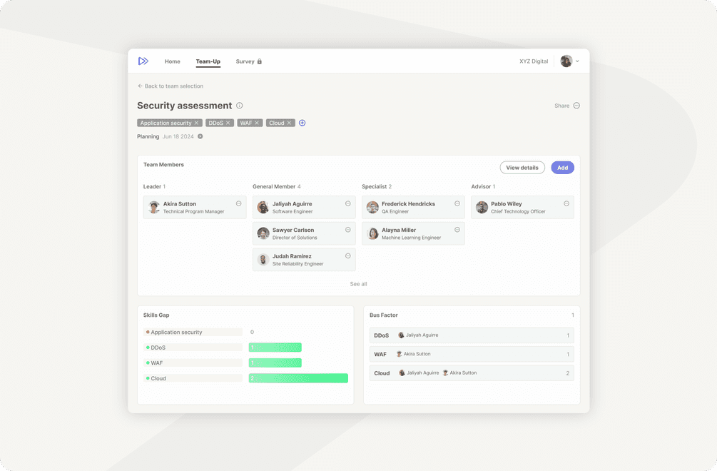Screen dimensions: 717x471
Task: Open the Survey tab
Action: (244, 62)
